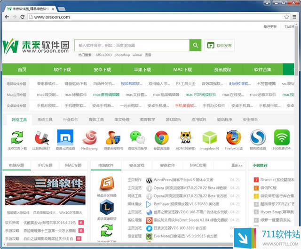The width and height of the screenshot is (301, 249).
Task: Go back with the browser back arrow
Action: click(7, 17)
